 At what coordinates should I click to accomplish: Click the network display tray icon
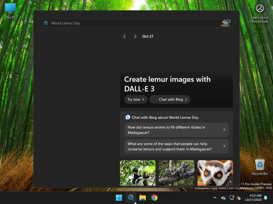[x=232, y=198]
